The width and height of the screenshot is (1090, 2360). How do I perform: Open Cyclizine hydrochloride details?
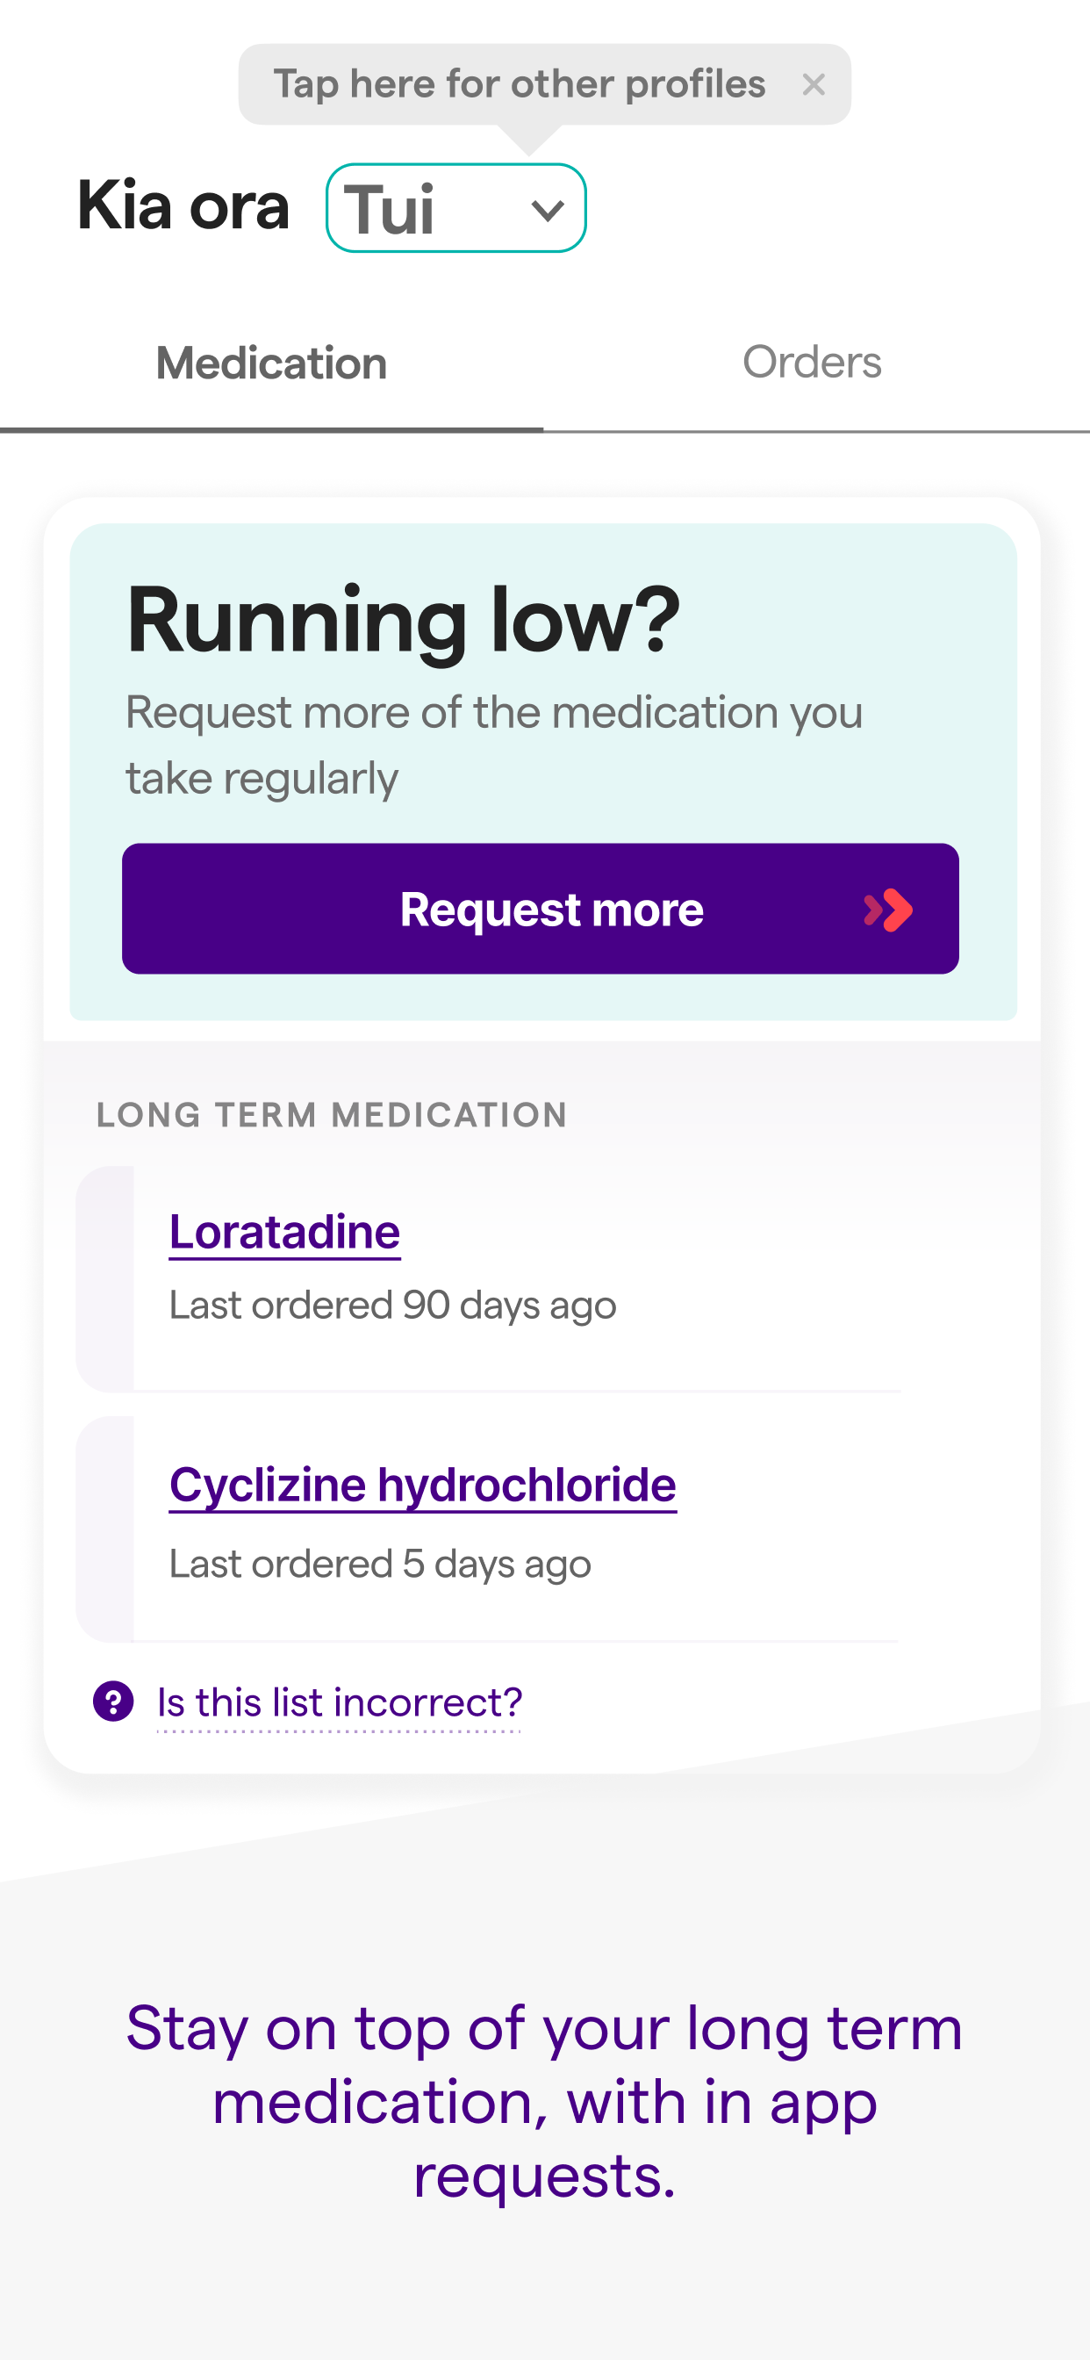(x=422, y=1485)
